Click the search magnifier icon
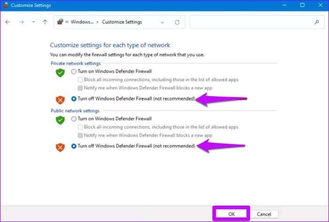329x222 pixels. click(317, 22)
